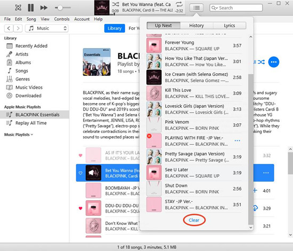Image resolution: width=293 pixels, height=251 pixels.
Task: Select Kill This Love in Up Next
Action: tap(194, 93)
